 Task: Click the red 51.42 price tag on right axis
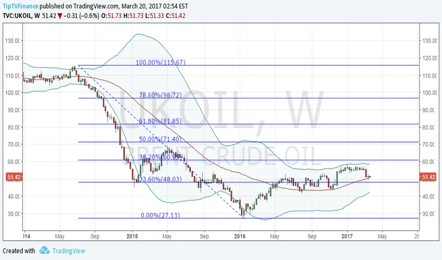pos(428,177)
